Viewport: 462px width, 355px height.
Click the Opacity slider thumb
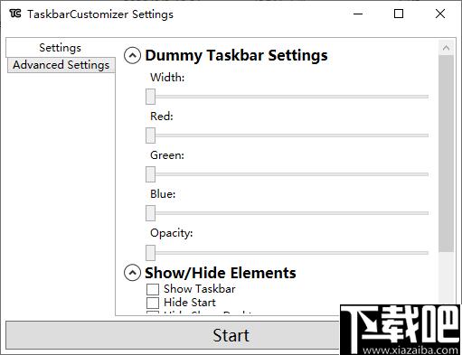click(x=150, y=253)
